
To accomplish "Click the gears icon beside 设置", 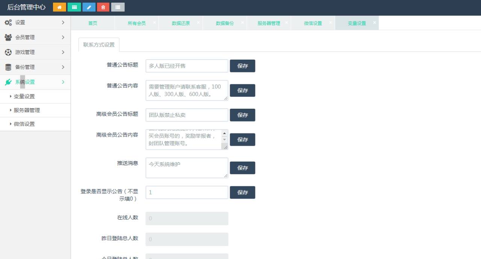I will (8, 22).
